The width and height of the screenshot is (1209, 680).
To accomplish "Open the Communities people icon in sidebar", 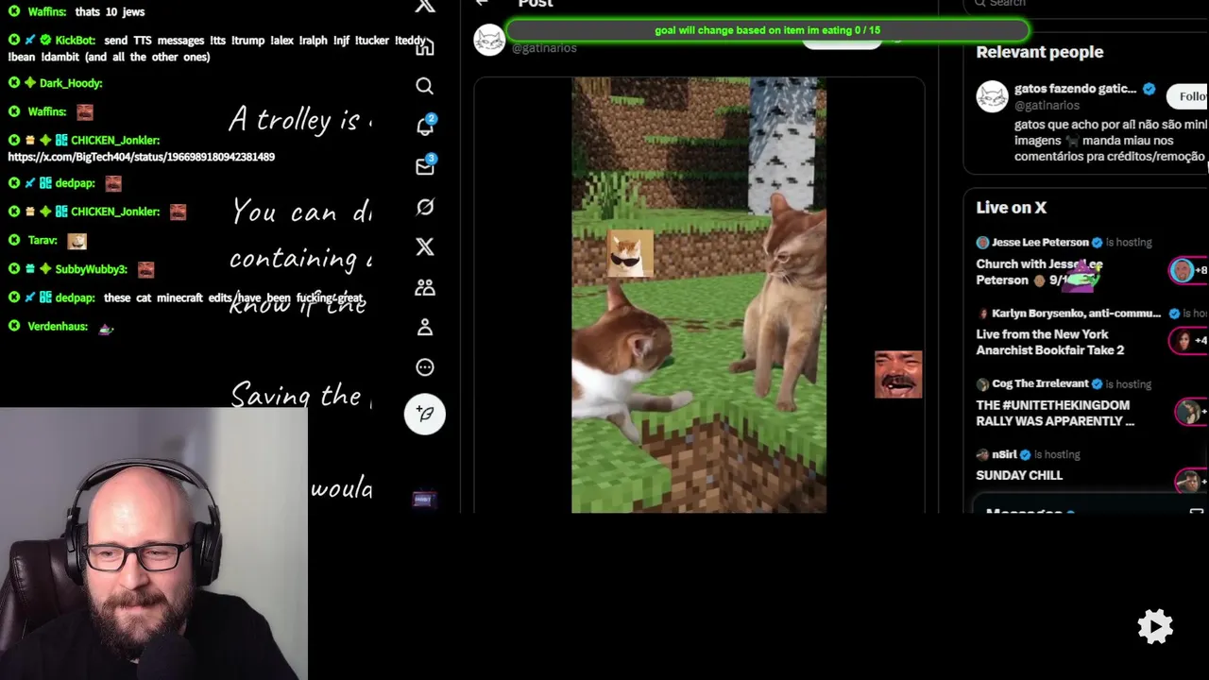I will click(425, 287).
